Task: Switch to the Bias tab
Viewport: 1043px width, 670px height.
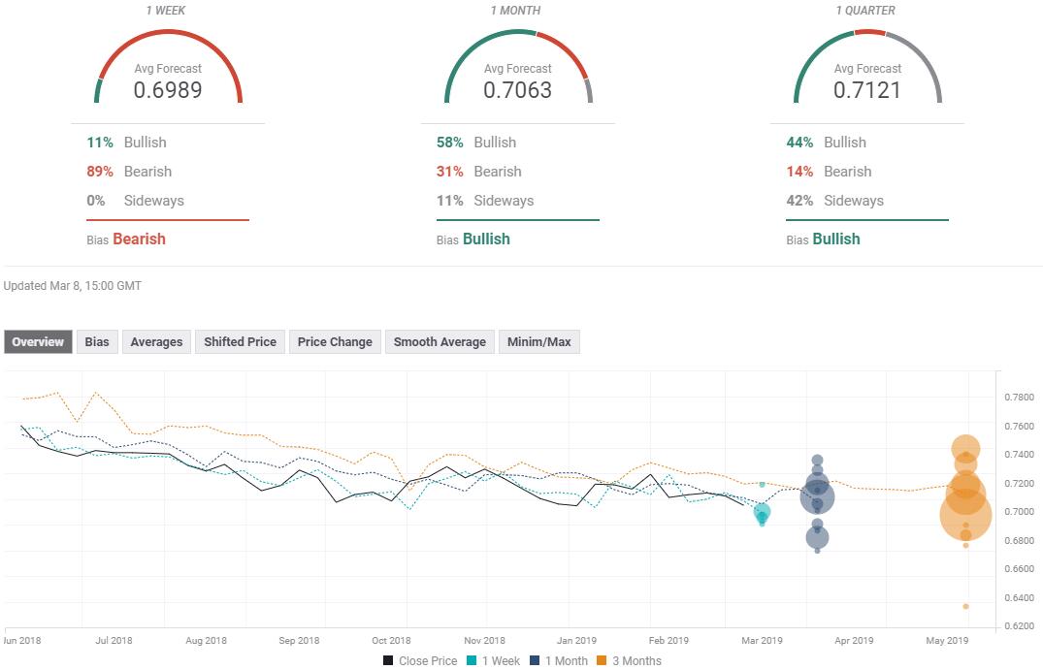Action: (x=96, y=341)
